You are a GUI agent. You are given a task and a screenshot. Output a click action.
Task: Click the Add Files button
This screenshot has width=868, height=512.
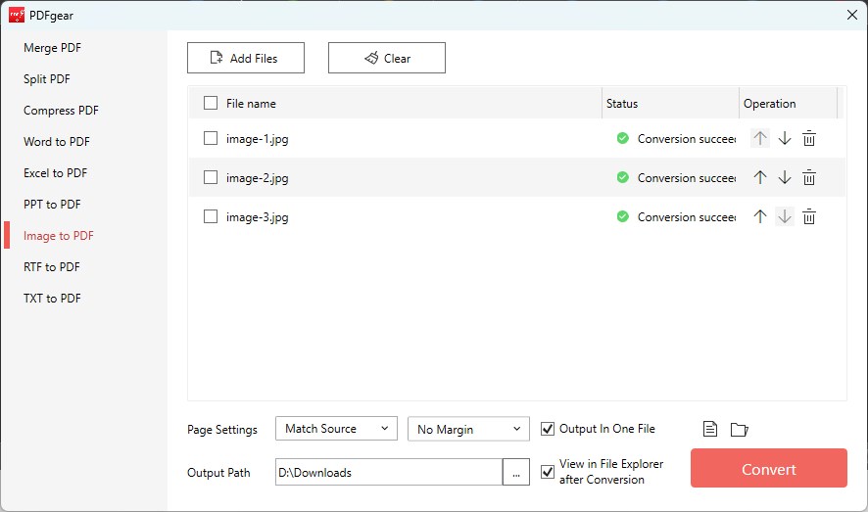(x=246, y=58)
